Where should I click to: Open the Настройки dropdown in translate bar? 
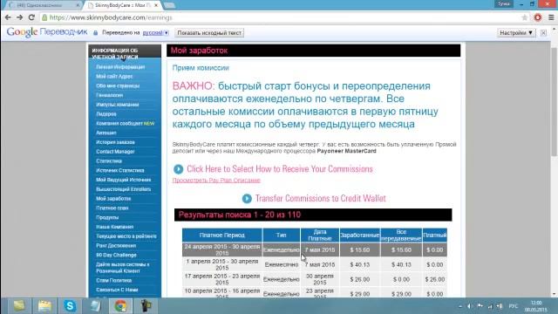click(x=516, y=33)
